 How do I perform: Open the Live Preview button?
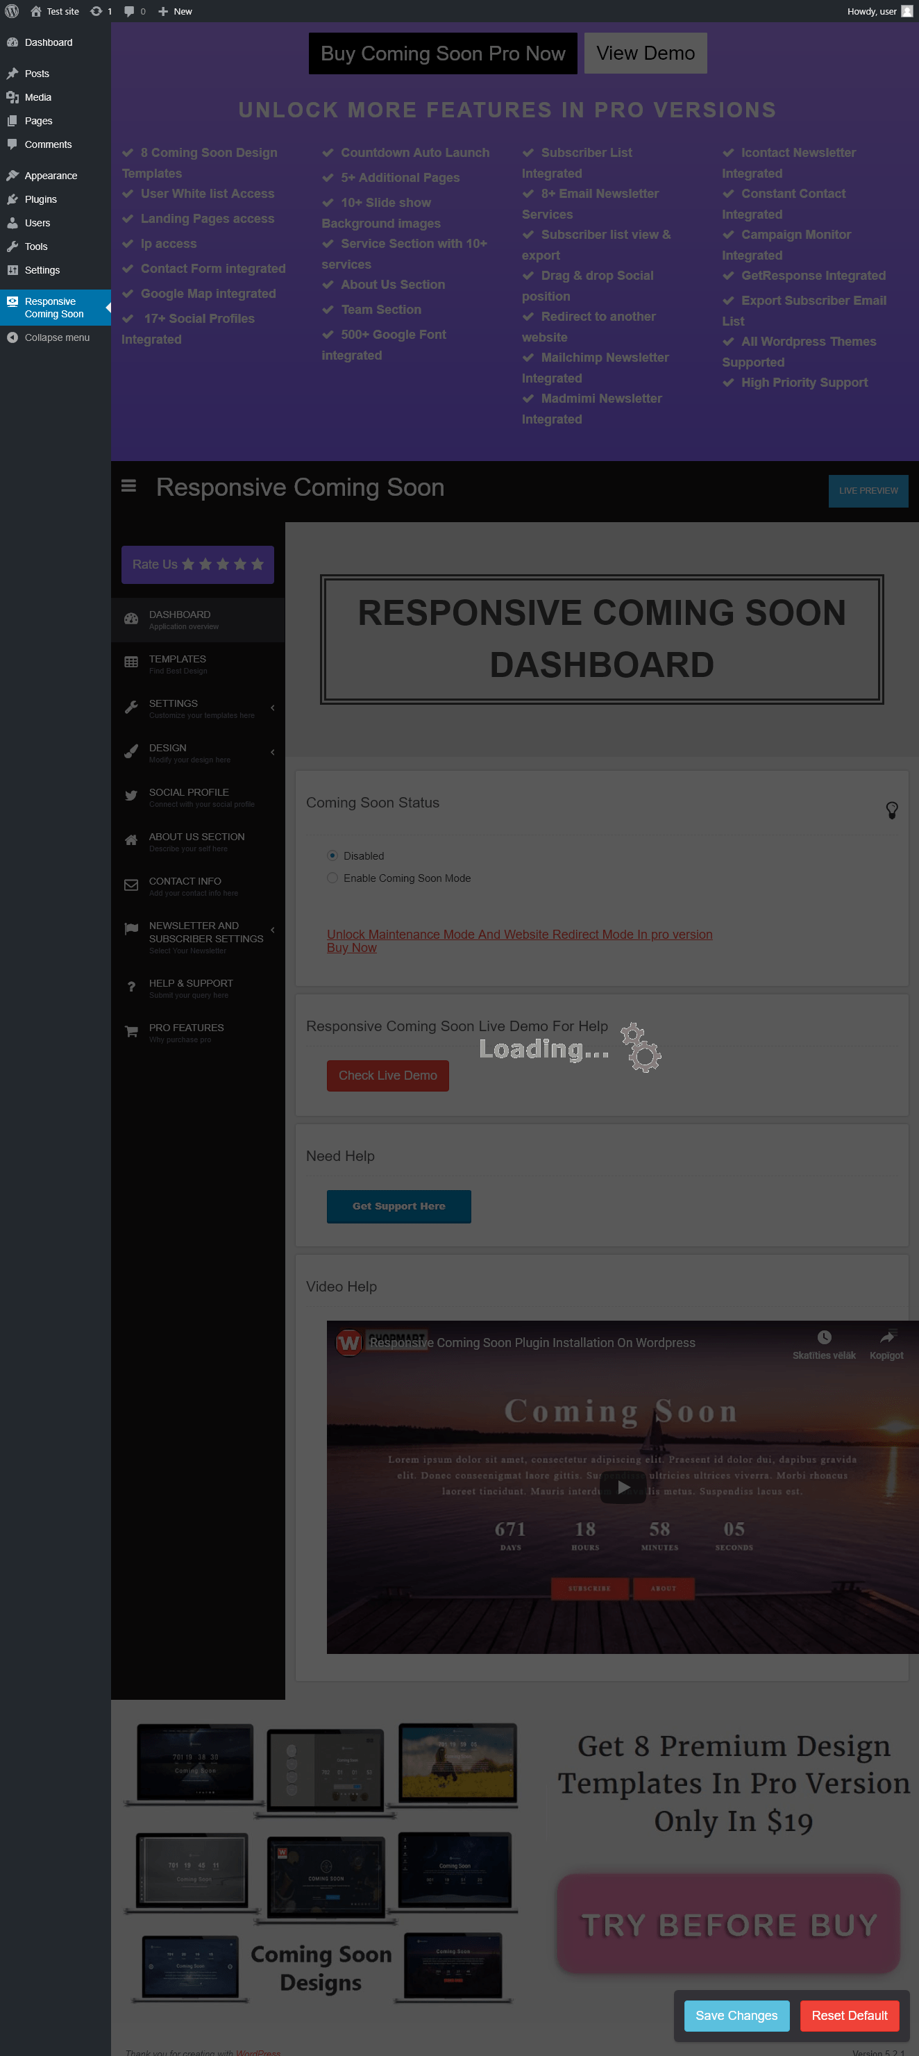click(868, 491)
